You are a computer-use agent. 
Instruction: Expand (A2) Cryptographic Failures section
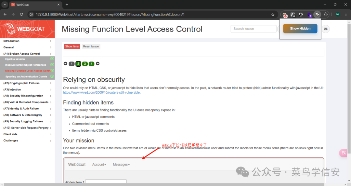point(27,83)
